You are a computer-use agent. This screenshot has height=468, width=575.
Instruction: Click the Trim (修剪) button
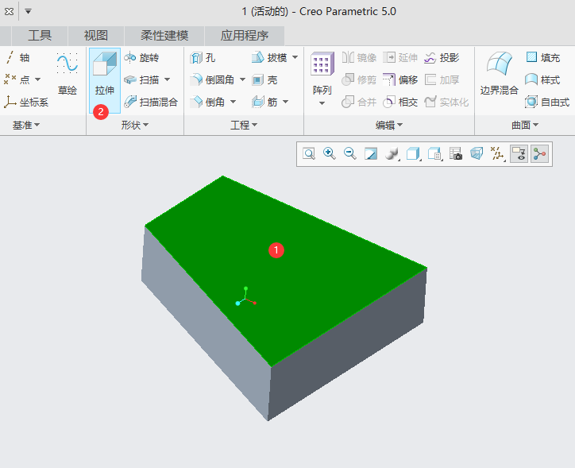pyautogui.click(x=359, y=79)
